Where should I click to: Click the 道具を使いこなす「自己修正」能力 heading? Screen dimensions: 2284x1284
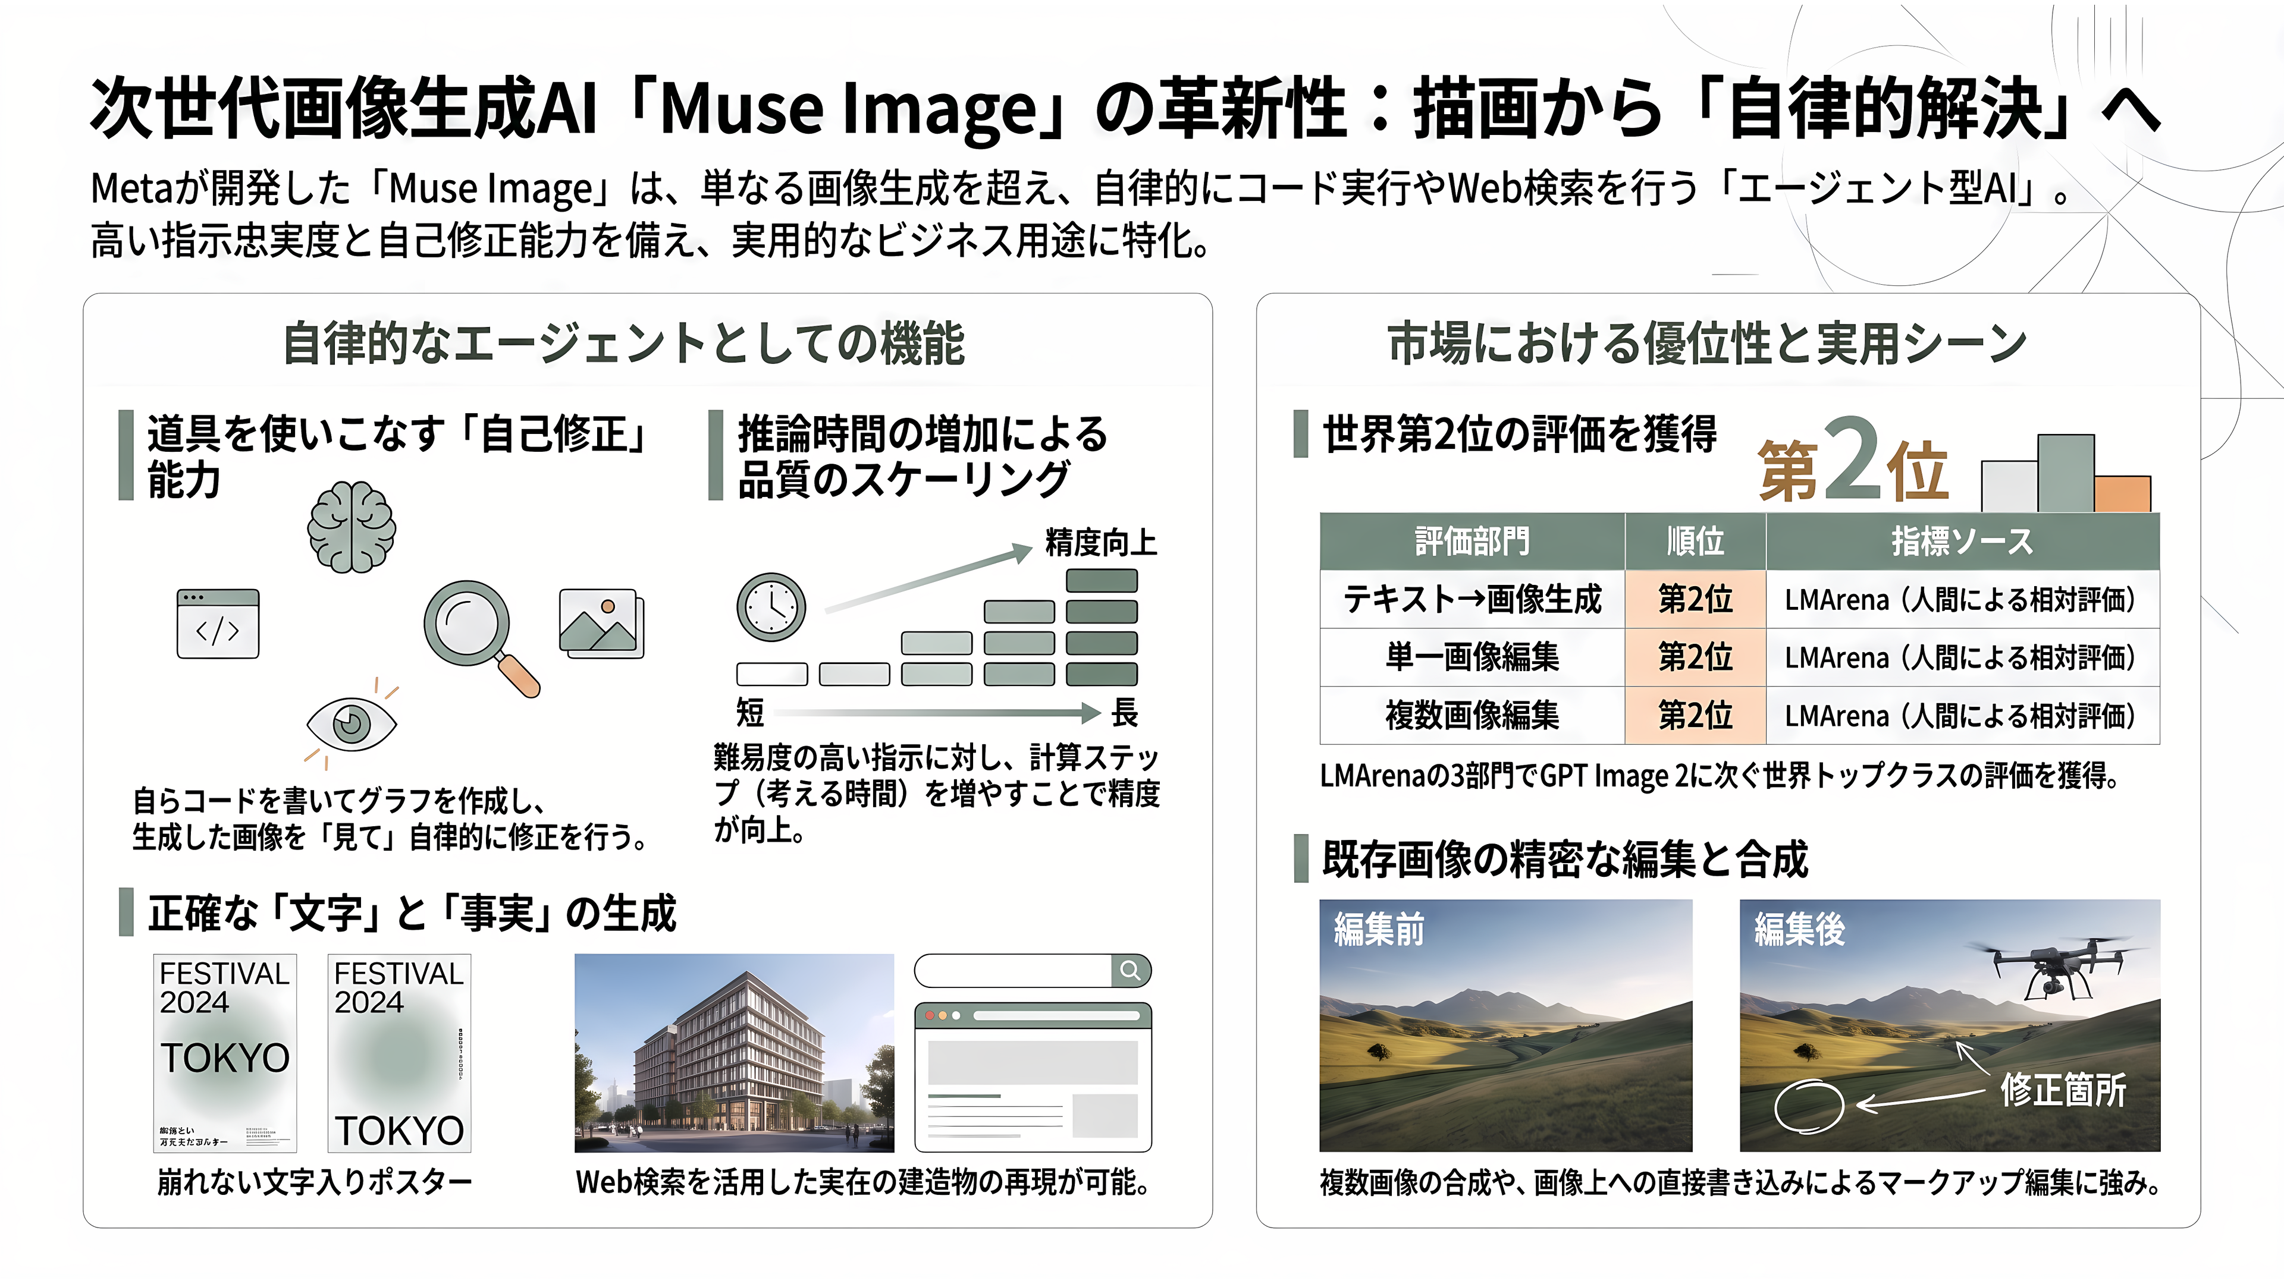click(x=397, y=457)
